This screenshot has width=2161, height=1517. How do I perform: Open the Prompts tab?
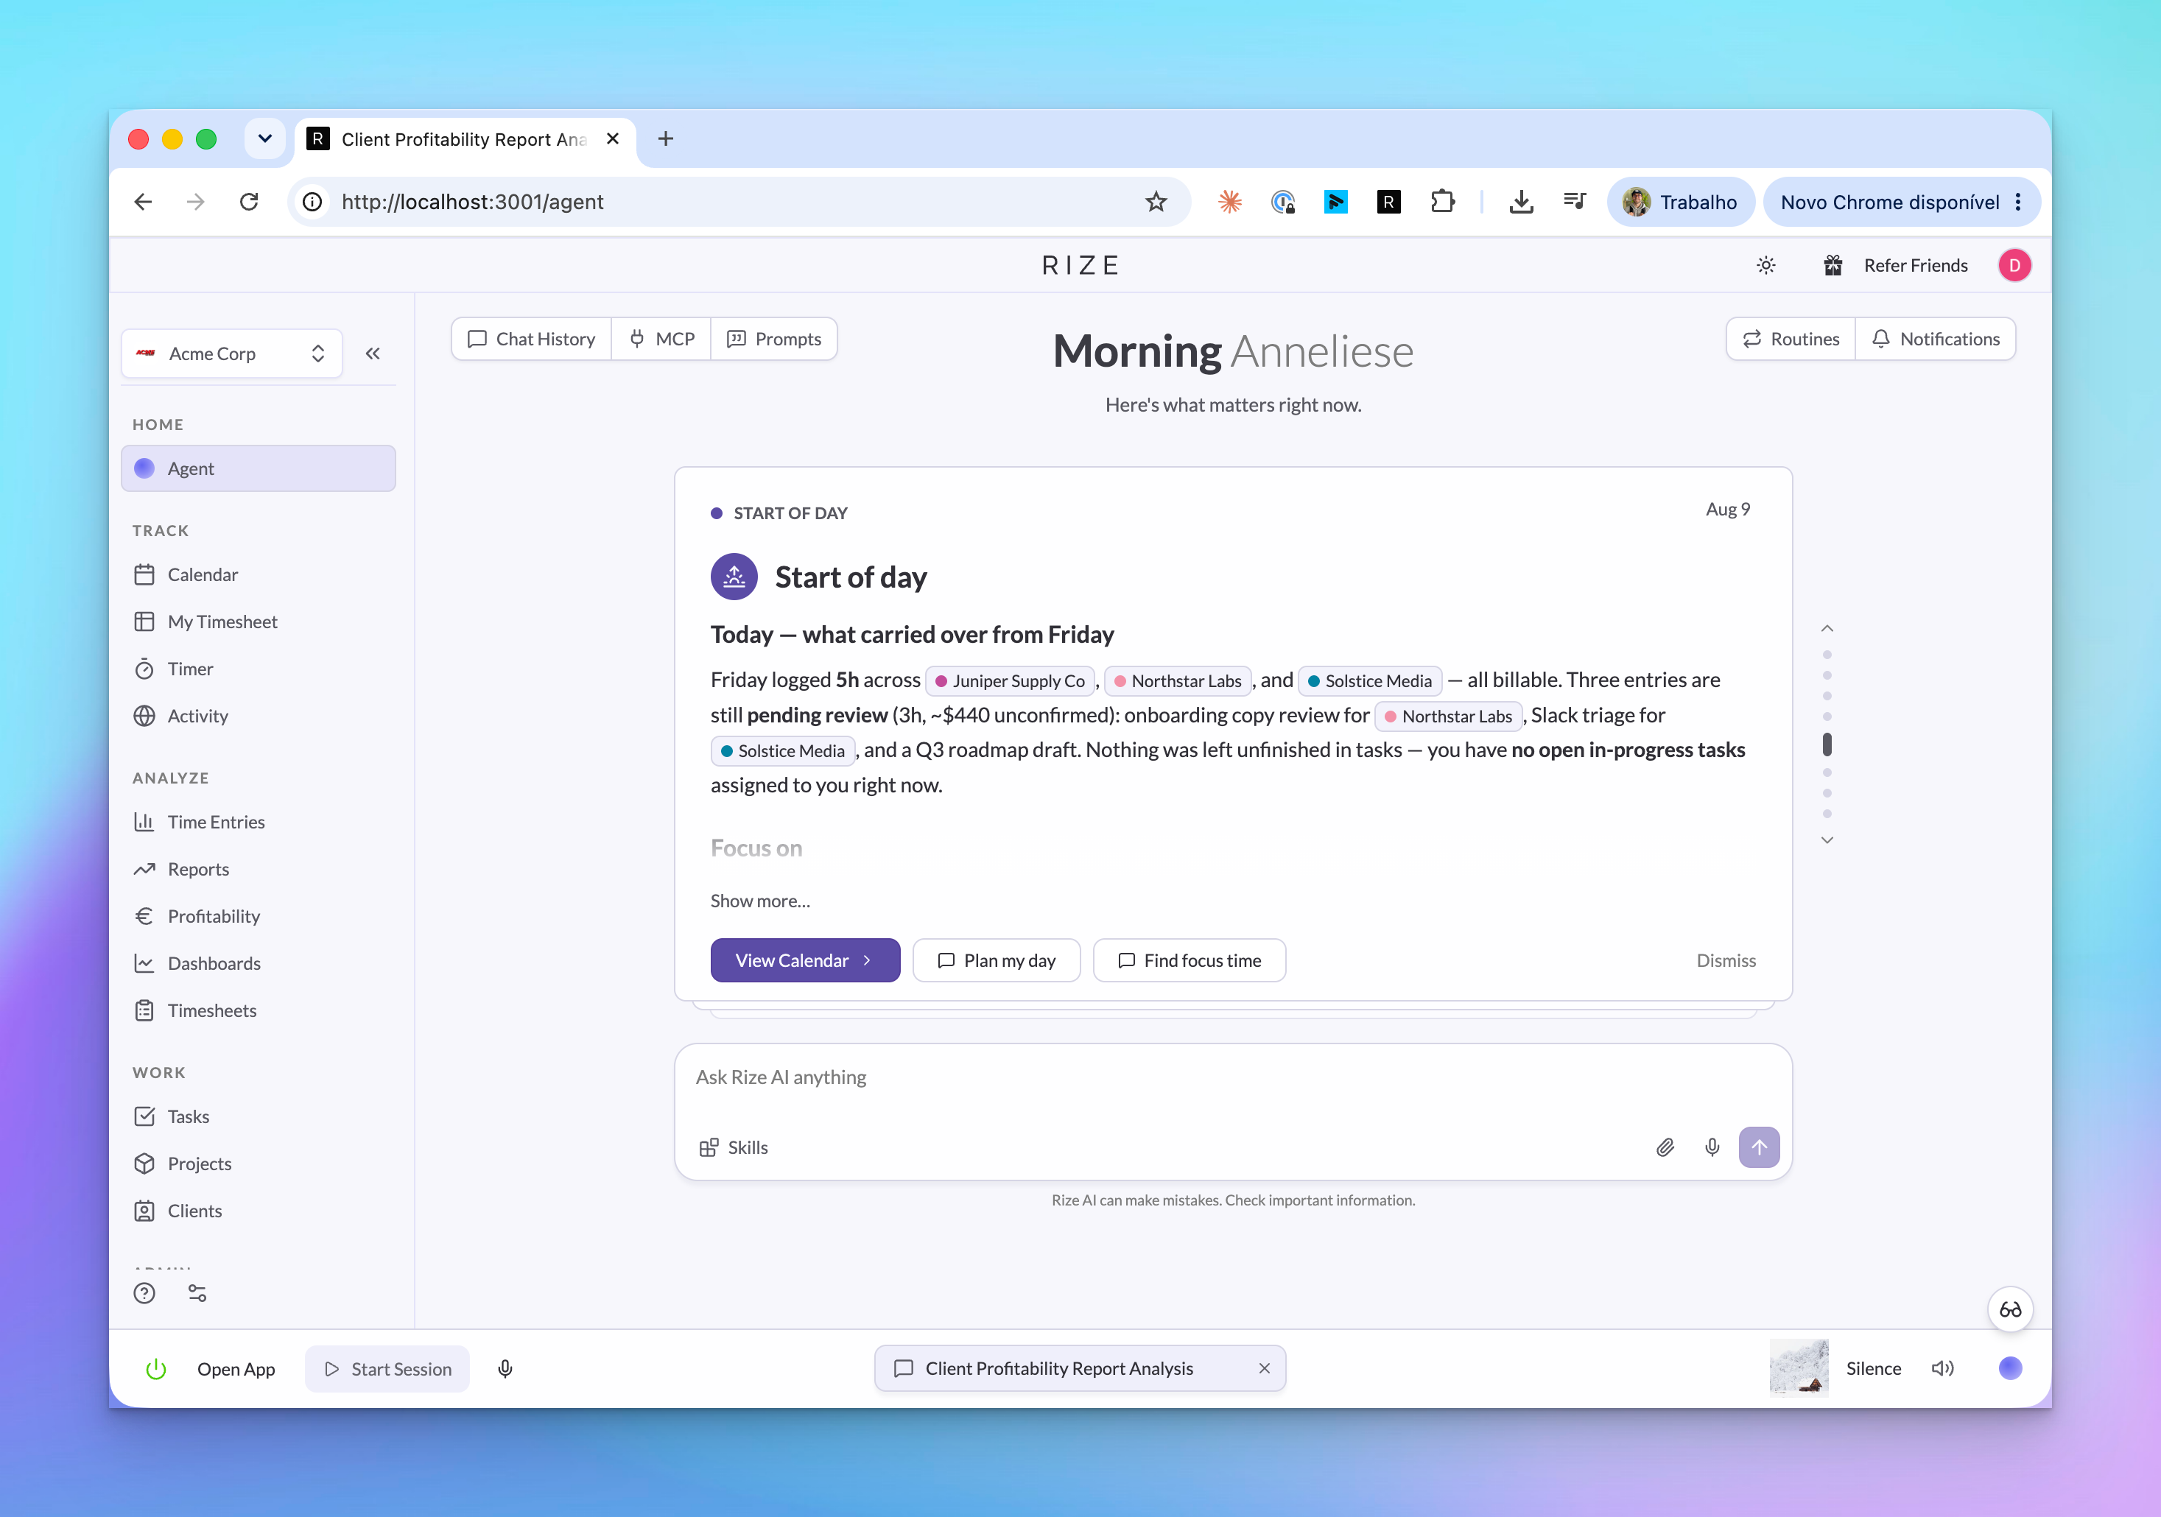(x=773, y=339)
